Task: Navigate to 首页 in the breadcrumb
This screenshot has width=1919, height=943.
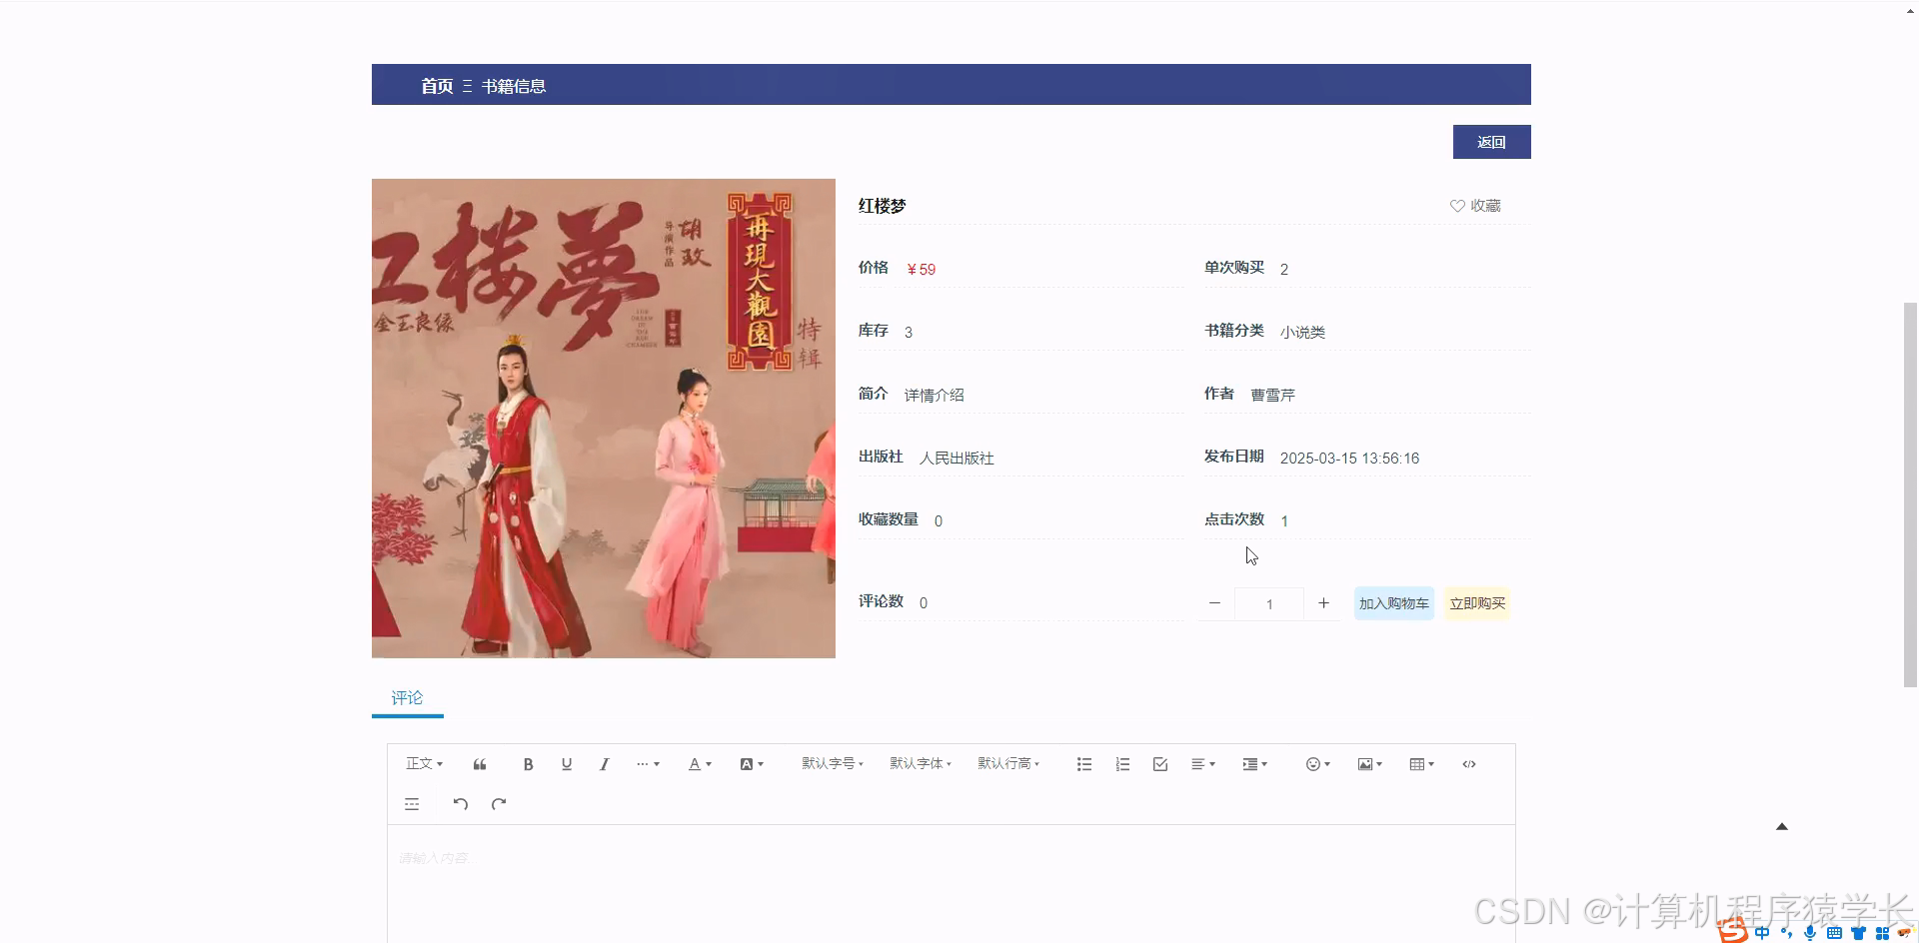Action: (436, 85)
